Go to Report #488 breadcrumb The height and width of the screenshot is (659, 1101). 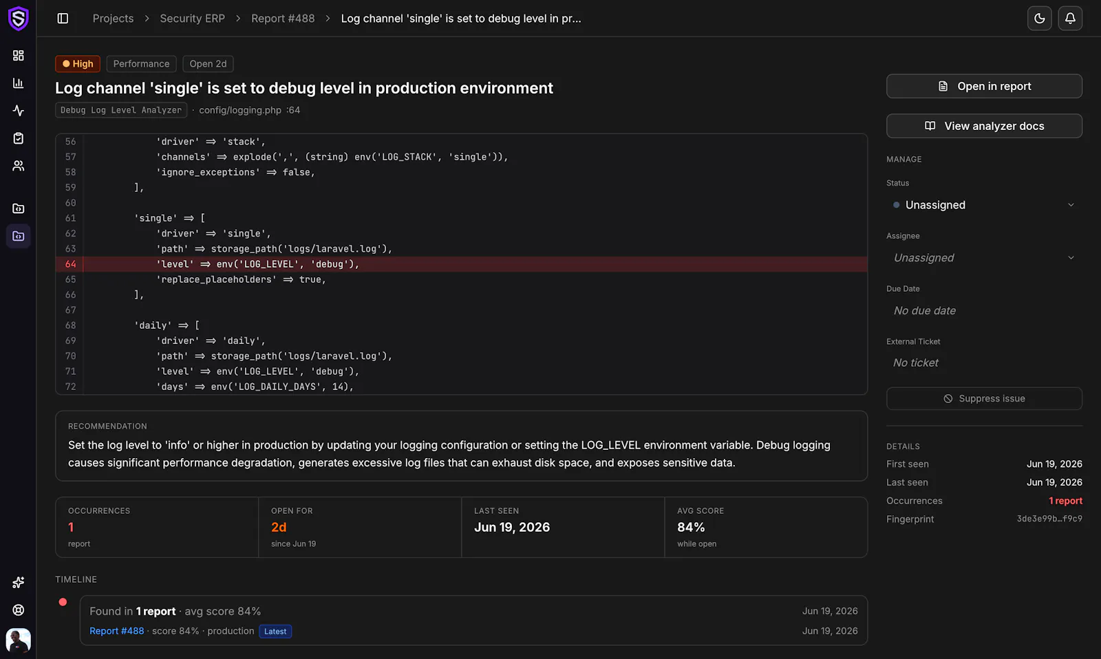click(x=283, y=19)
